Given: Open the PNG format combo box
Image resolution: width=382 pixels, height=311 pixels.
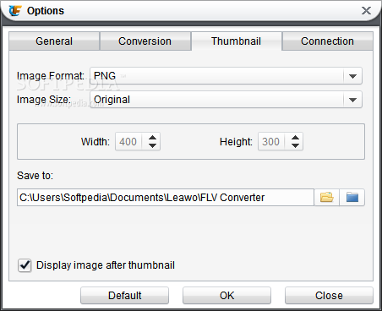Looking at the screenshot, I should 226,76.
